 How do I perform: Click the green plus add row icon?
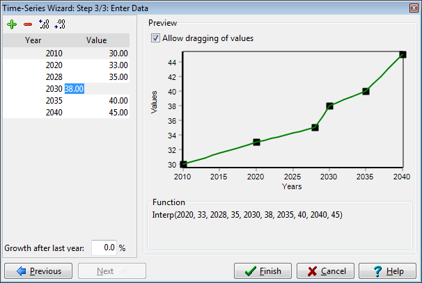(x=11, y=24)
